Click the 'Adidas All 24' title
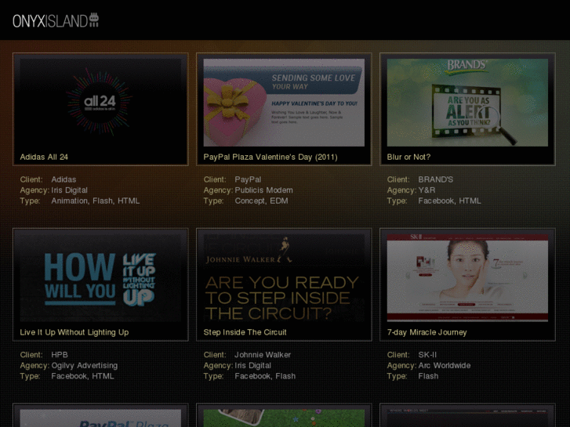The image size is (570, 427). pos(44,157)
